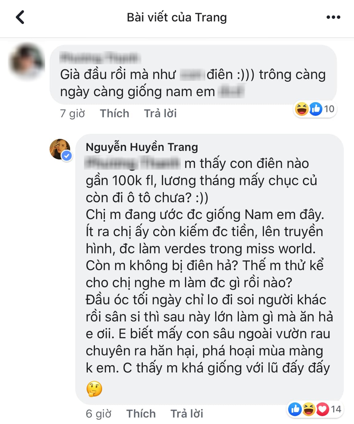
Task: Click the red heart reaction icon
Action: (322, 409)
